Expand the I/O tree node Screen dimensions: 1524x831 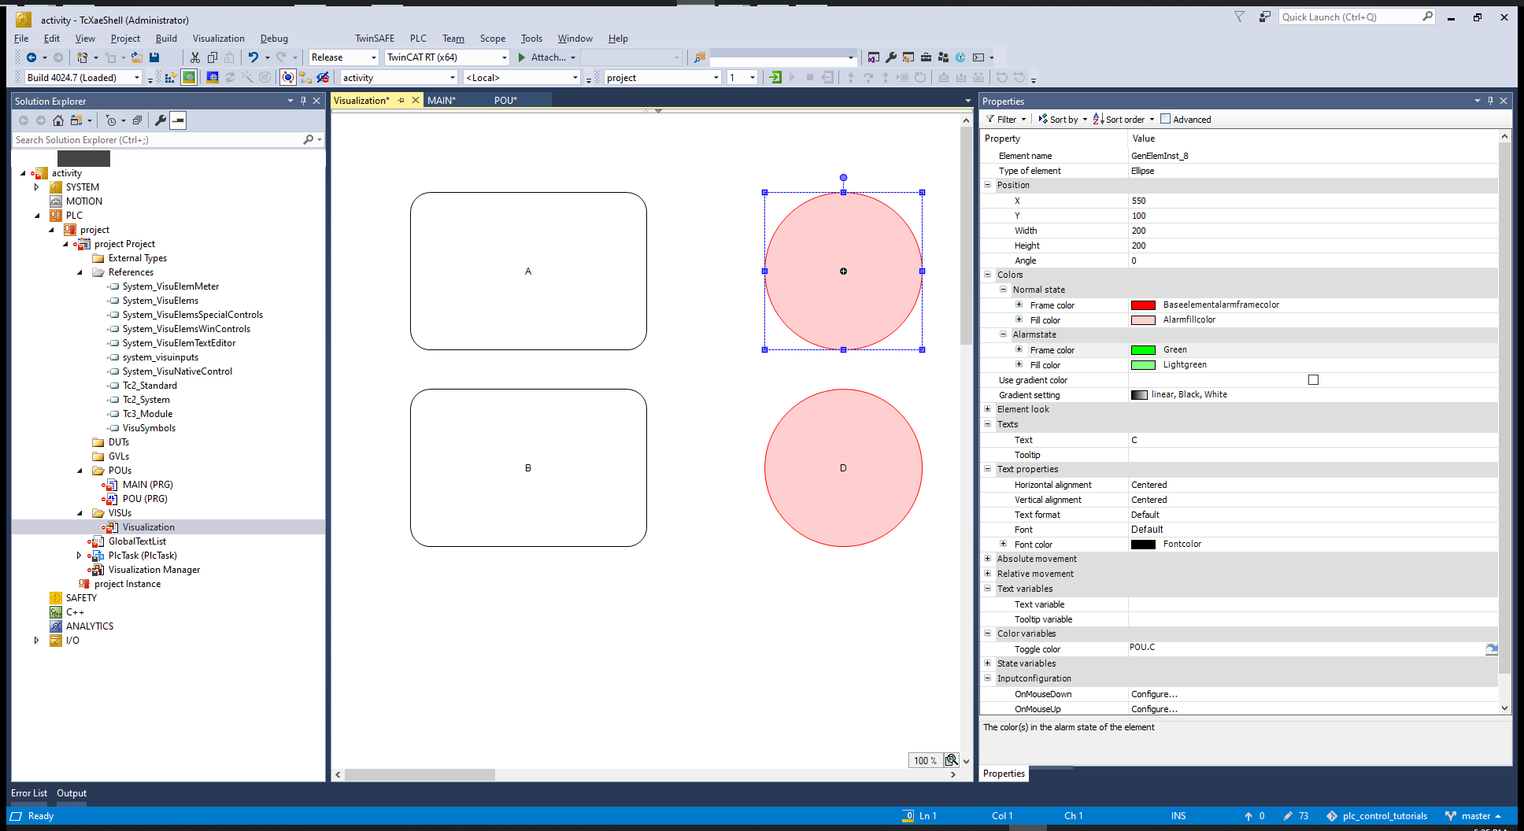click(36, 641)
